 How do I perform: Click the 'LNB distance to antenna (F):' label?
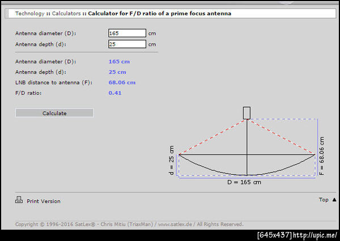click(x=54, y=83)
